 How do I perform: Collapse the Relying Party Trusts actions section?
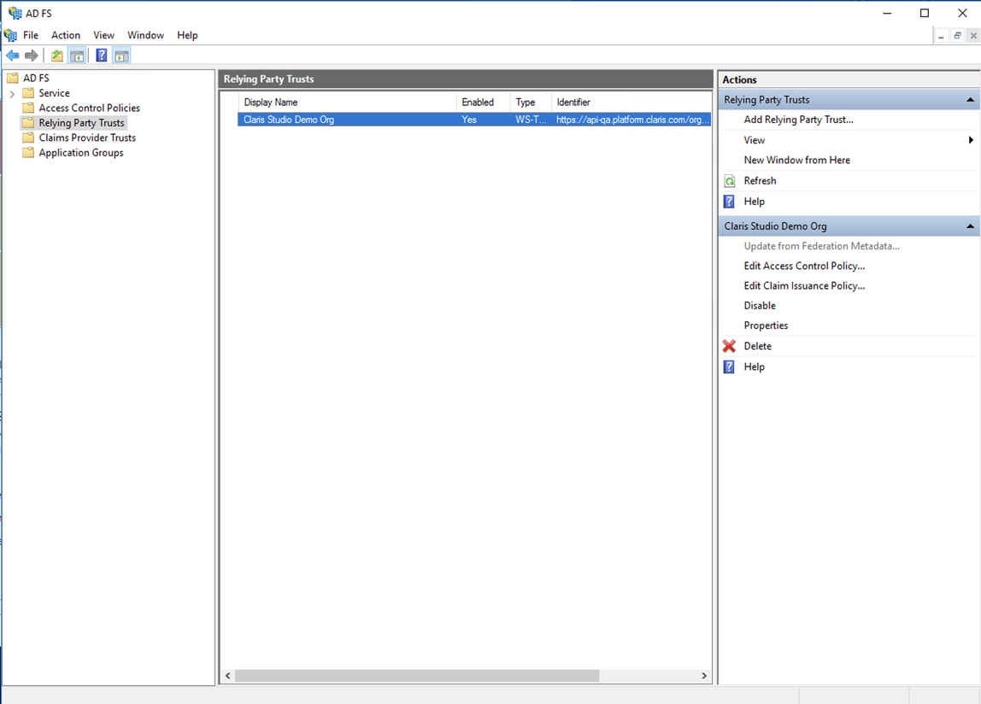968,99
